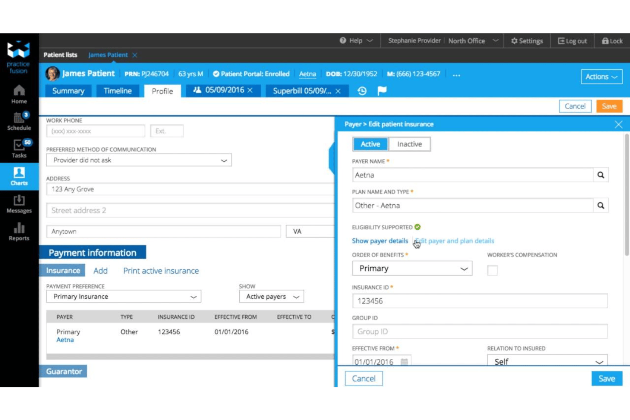Open Aetna link in patient header
This screenshot has height=420, width=630.
(x=307, y=74)
